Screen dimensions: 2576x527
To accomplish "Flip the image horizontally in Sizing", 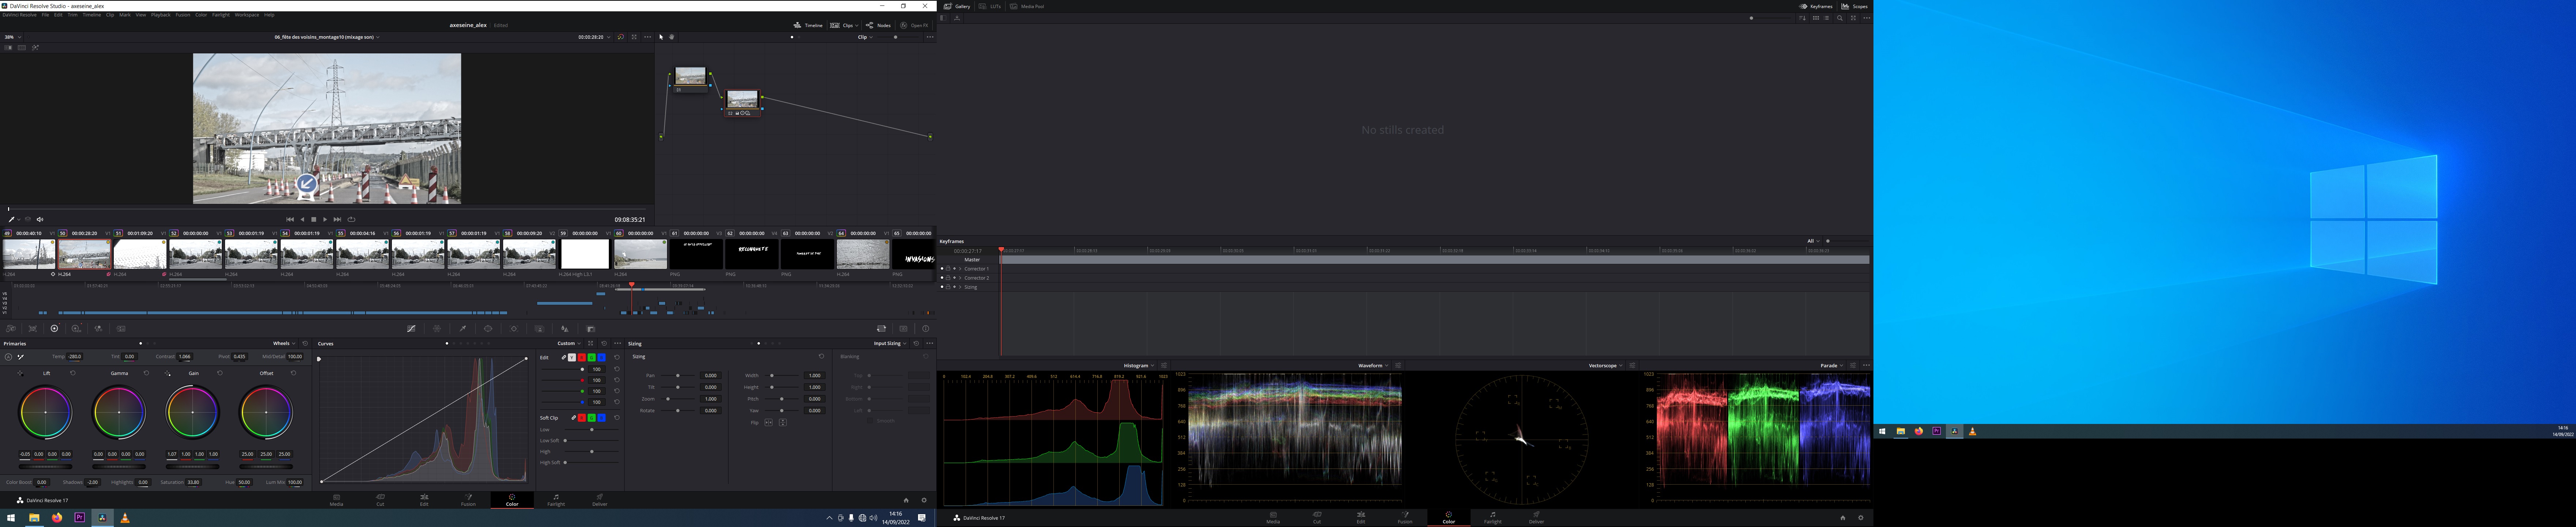I will [x=769, y=422].
